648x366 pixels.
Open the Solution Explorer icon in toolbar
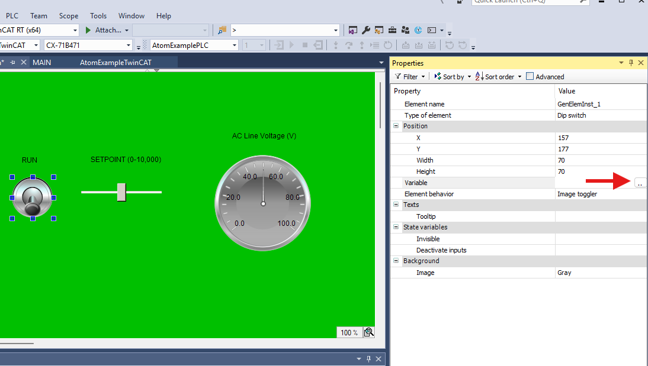pyautogui.click(x=353, y=30)
